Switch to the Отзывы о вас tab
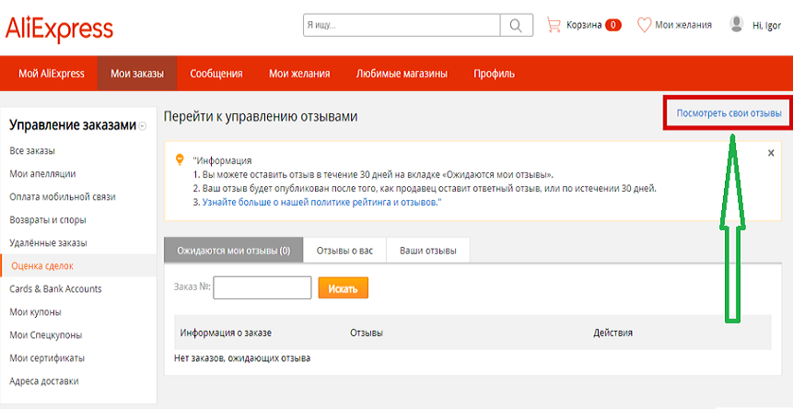This screenshot has height=409, width=793. [344, 251]
